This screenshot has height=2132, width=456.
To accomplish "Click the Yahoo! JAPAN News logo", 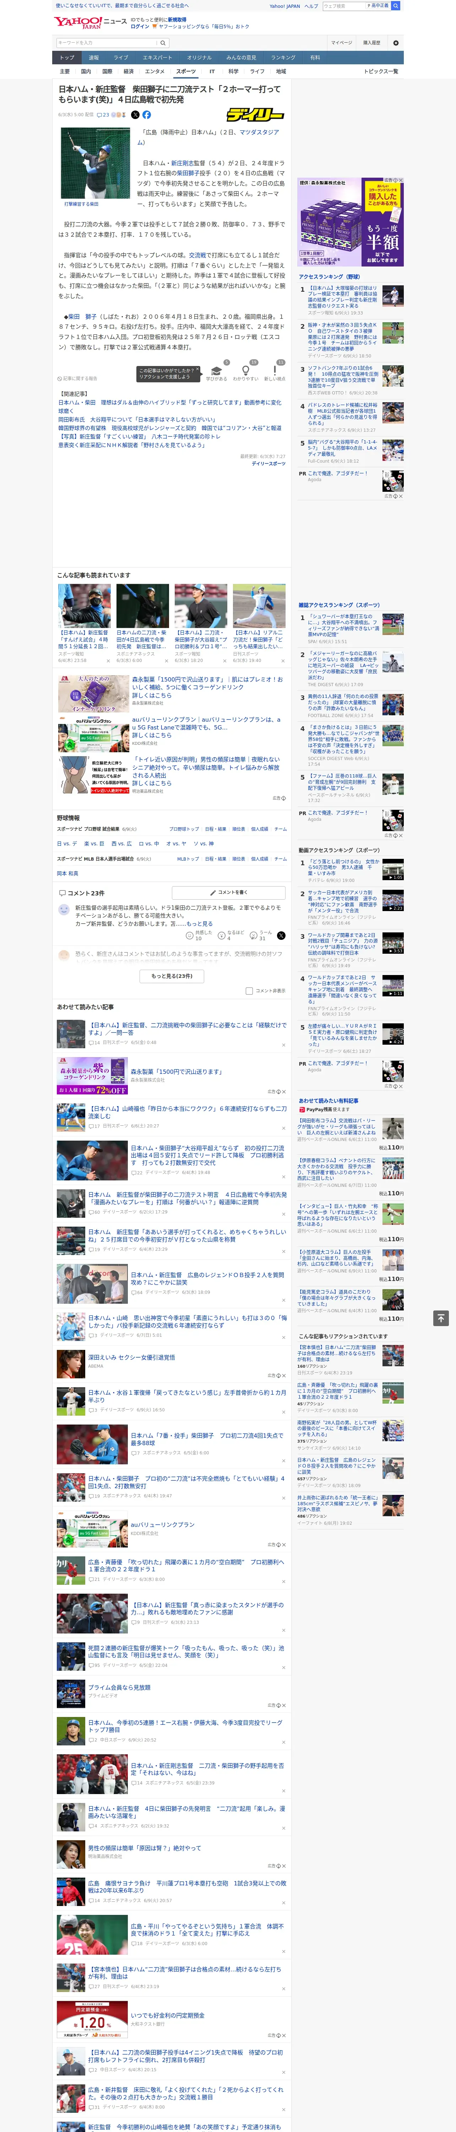I will click(x=91, y=22).
